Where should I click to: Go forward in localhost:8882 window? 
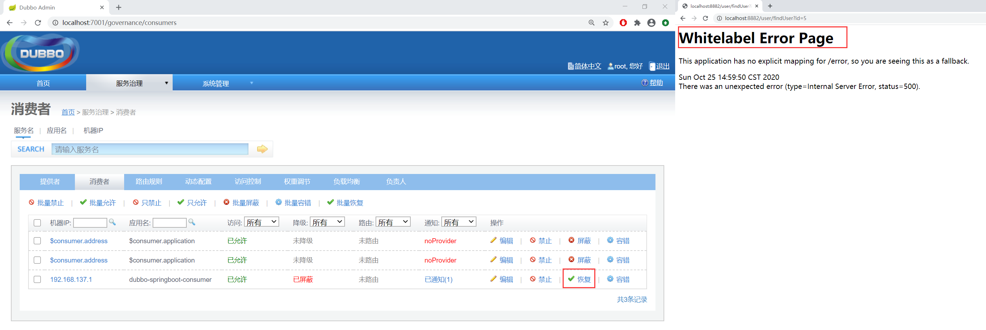[694, 18]
